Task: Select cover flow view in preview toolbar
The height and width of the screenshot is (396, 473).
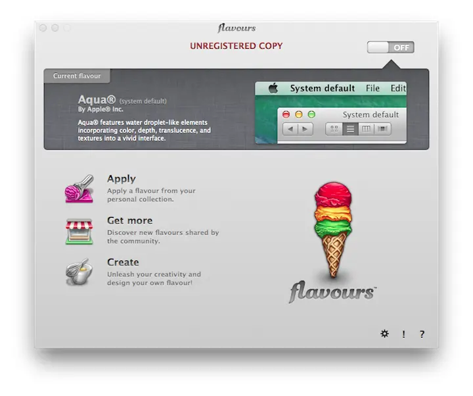Action: click(382, 129)
